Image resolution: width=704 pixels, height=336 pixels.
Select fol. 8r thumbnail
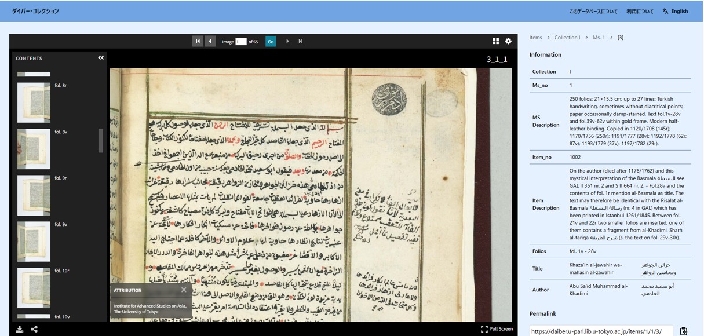point(34,103)
